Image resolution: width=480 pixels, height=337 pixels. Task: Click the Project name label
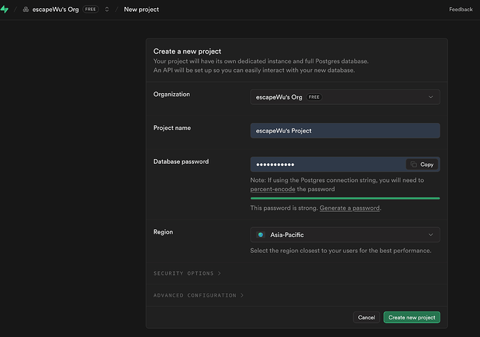pyautogui.click(x=172, y=128)
